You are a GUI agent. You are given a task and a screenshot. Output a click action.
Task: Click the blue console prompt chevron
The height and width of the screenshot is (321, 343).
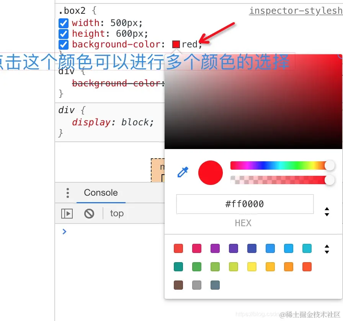(64, 231)
